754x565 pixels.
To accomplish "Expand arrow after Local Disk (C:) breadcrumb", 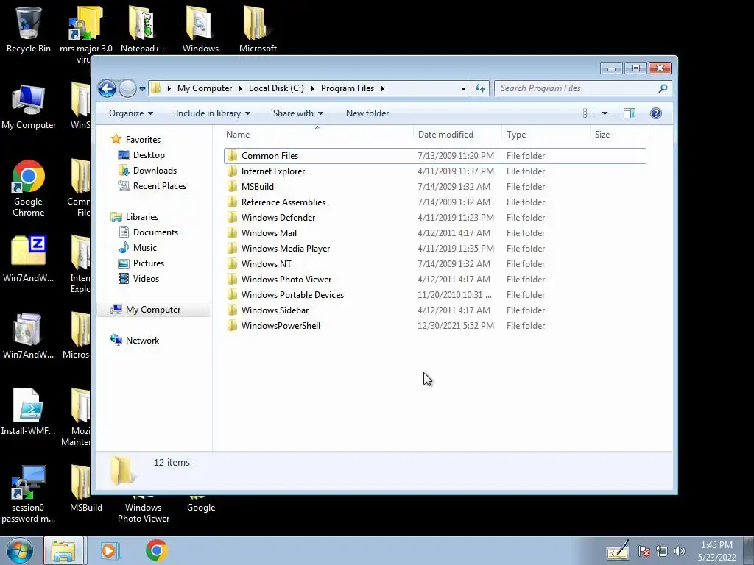I will (x=312, y=88).
